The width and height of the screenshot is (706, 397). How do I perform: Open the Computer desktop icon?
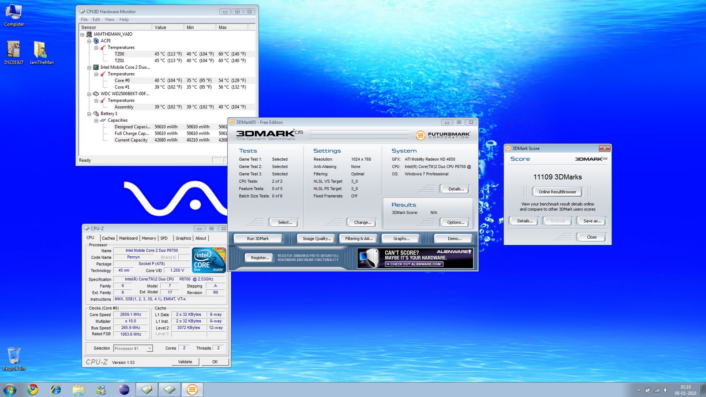14,15
